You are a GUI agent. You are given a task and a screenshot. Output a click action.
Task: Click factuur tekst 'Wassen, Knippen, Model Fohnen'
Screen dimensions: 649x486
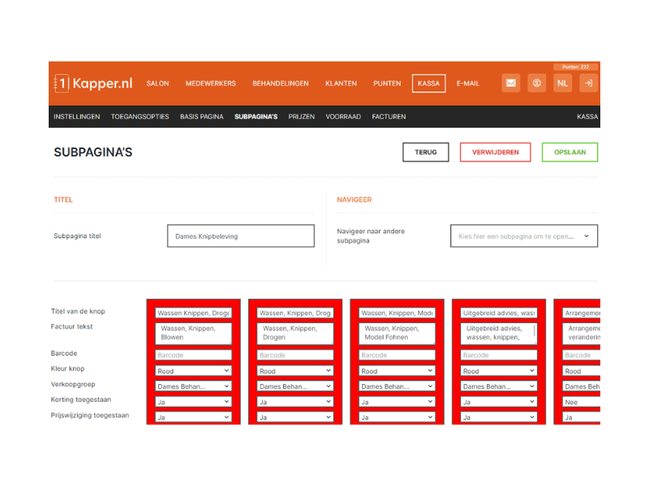397,333
